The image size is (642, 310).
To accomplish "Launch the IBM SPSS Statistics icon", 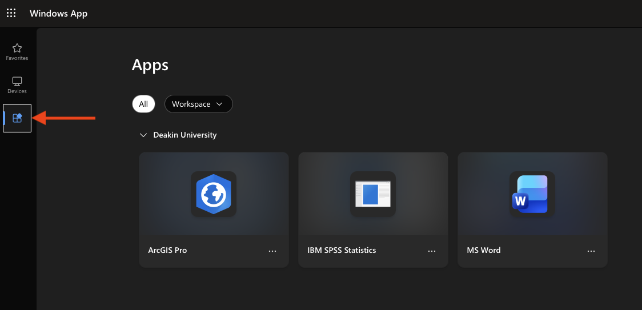I will point(372,194).
